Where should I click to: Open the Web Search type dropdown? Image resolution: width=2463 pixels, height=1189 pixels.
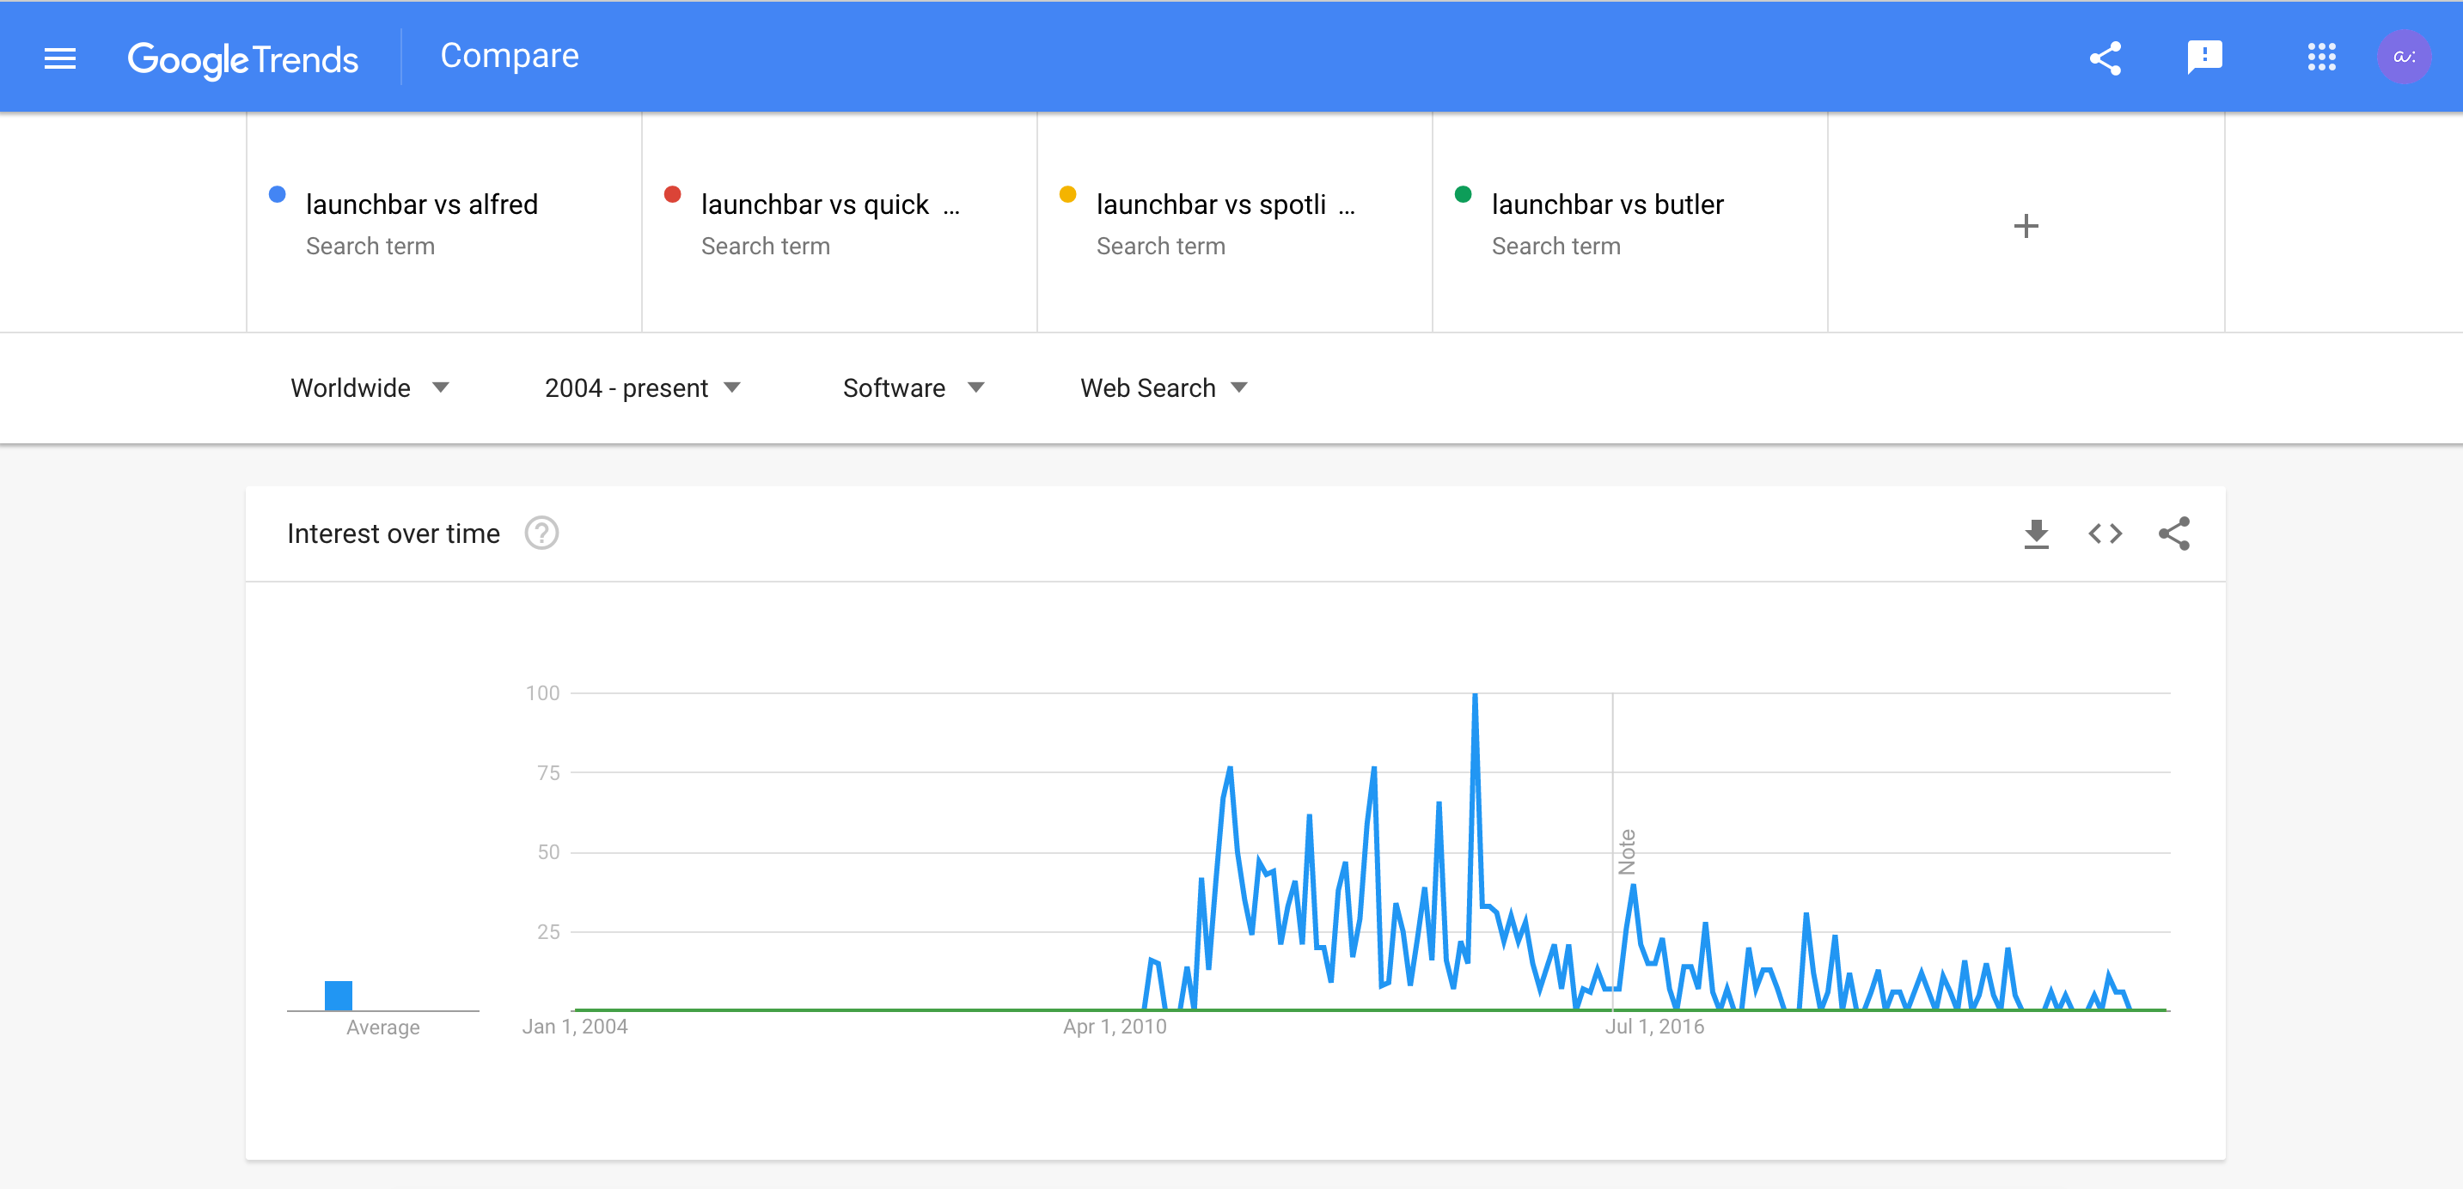pyautogui.click(x=1164, y=388)
